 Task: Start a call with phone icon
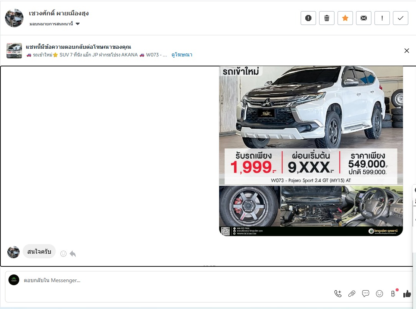pos(338,293)
